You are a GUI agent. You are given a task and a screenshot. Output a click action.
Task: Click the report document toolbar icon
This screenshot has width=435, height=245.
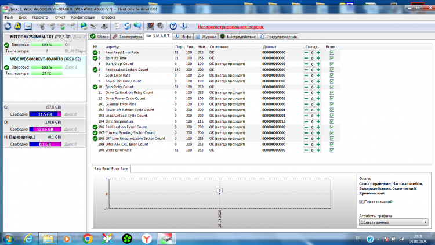(117, 26)
